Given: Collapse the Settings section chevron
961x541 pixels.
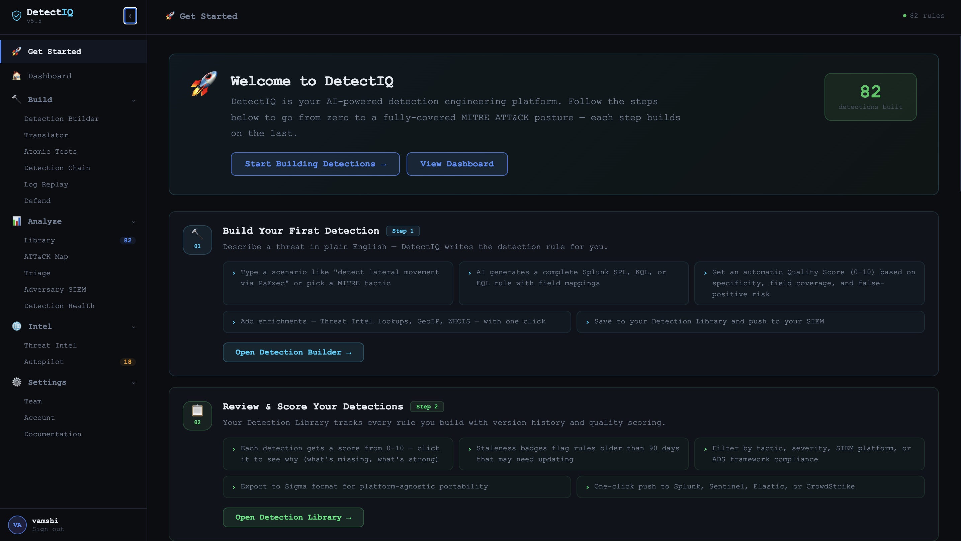Looking at the screenshot, I should coord(134,383).
